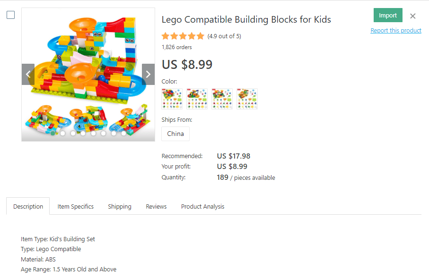The height and width of the screenshot is (278, 429).
Task: Select China as shipping origin
Action: click(175, 134)
